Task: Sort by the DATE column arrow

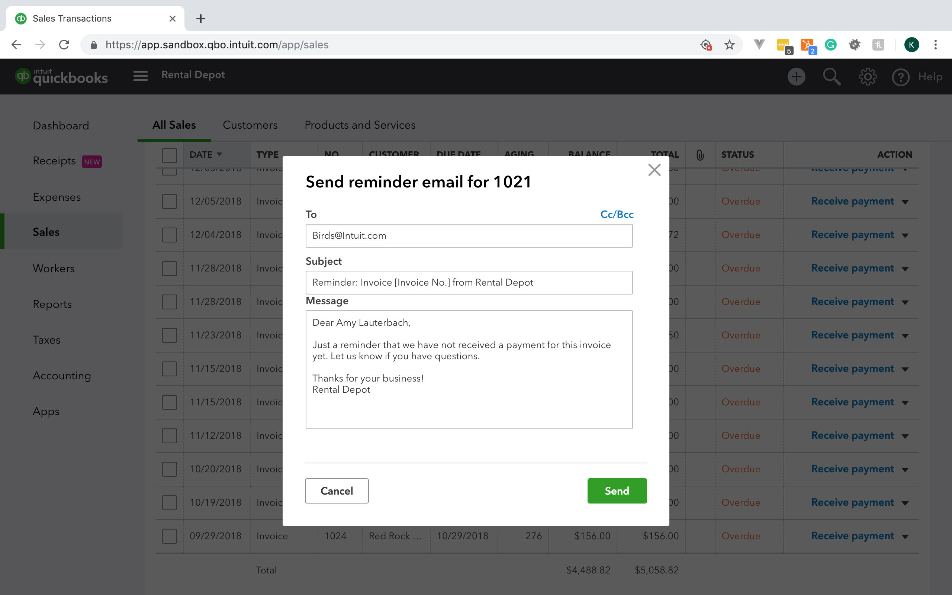Action: 219,155
